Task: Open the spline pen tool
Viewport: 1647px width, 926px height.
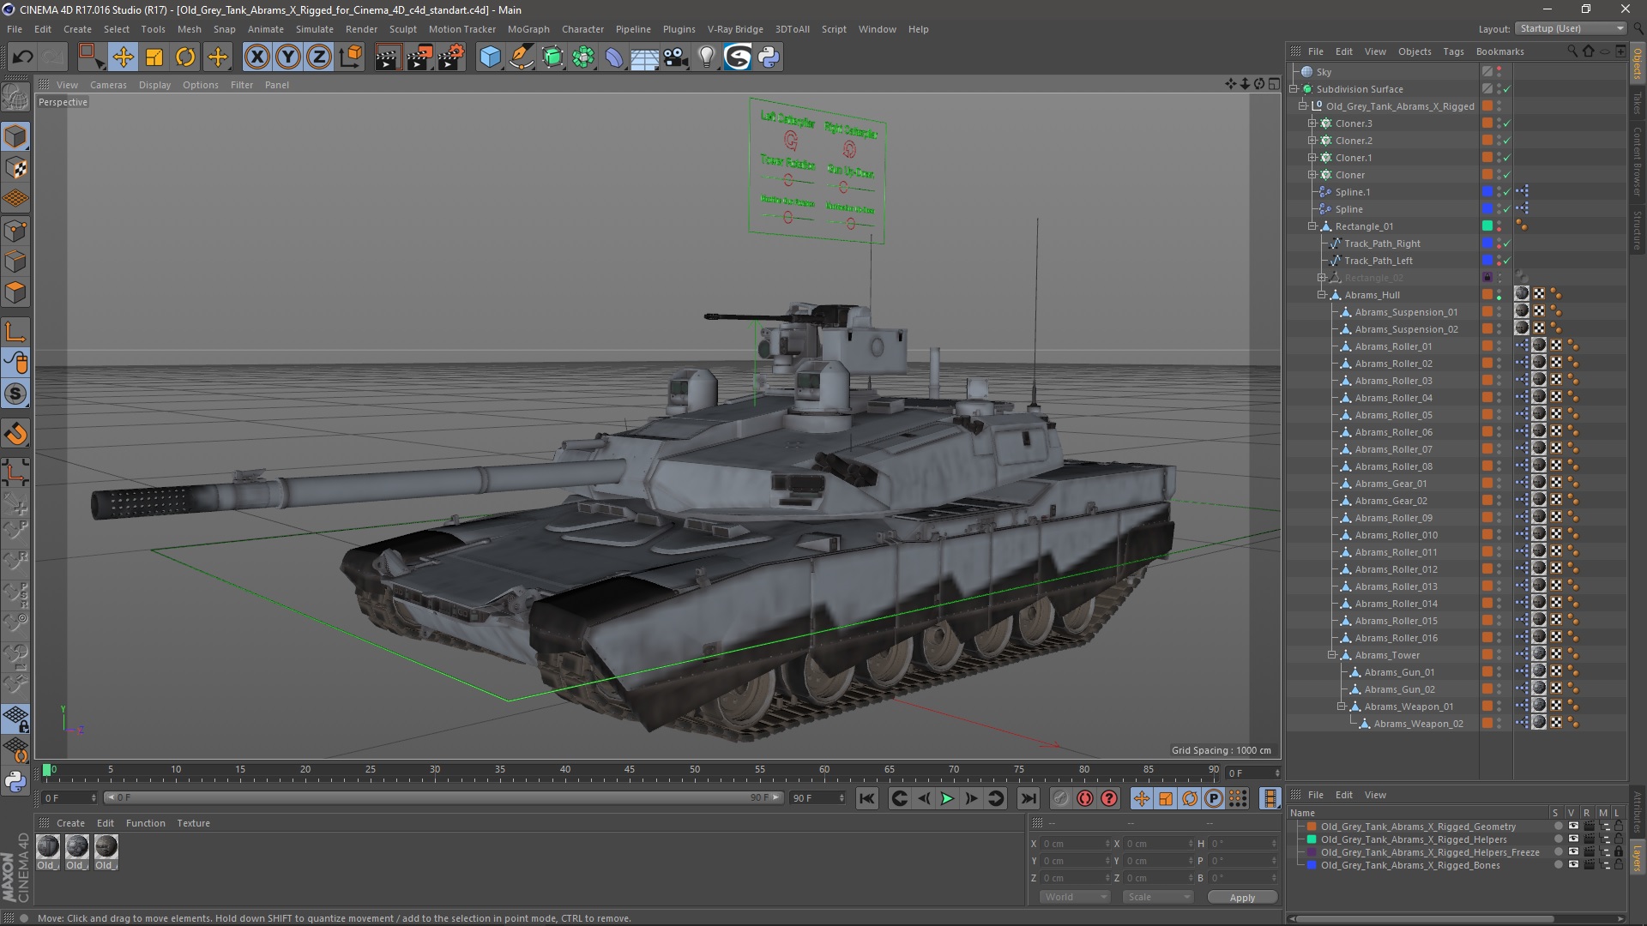Action: pyautogui.click(x=522, y=57)
